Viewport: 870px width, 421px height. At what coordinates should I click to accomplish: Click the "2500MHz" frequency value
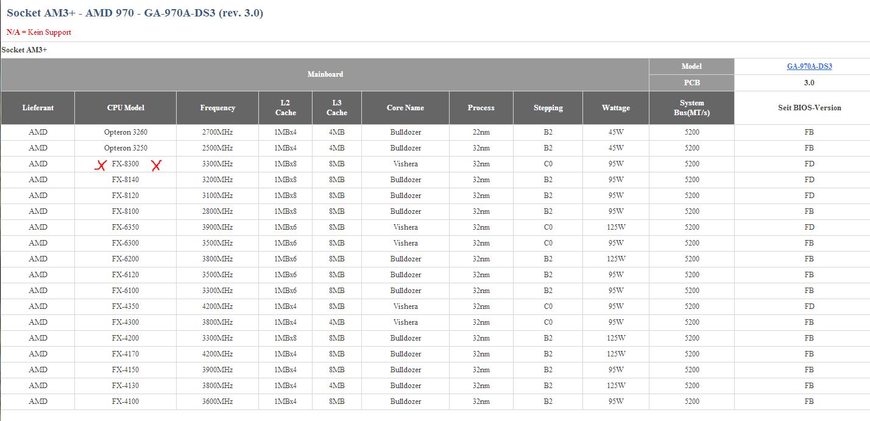(x=217, y=148)
